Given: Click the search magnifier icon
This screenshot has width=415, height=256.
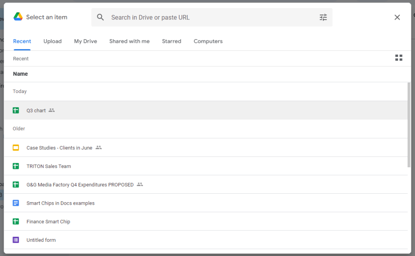Looking at the screenshot, I should click(x=101, y=17).
